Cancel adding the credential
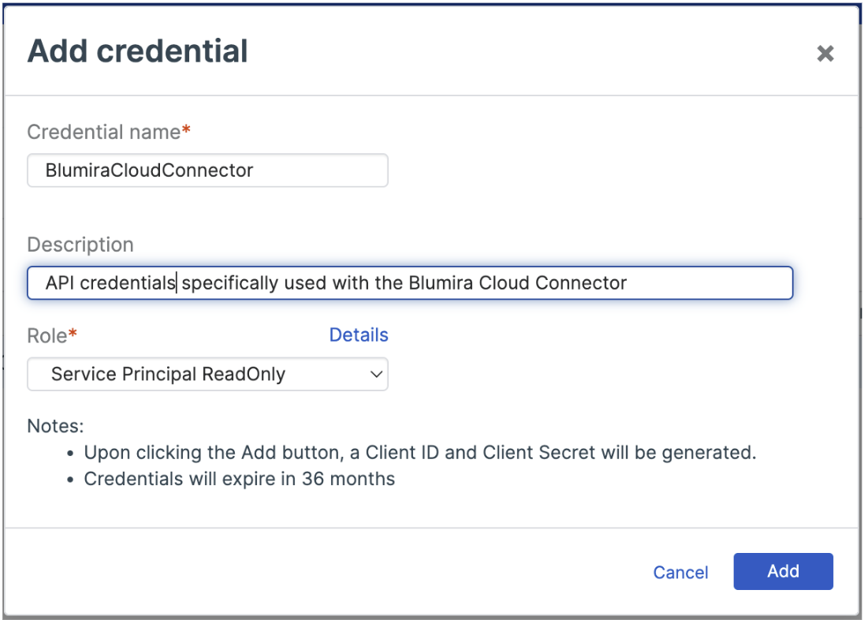 coord(680,572)
